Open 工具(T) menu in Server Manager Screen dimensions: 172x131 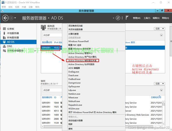pyautogui.click(x=147, y=18)
